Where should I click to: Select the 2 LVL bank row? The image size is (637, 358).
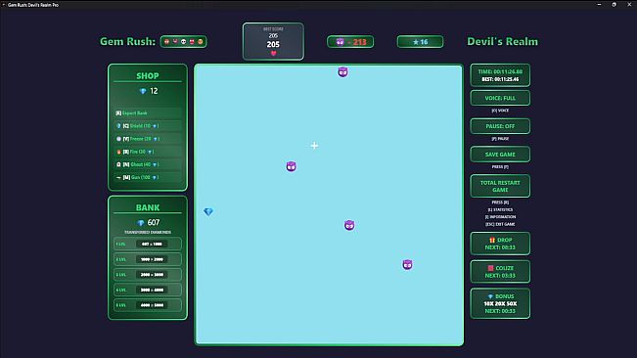click(148, 259)
